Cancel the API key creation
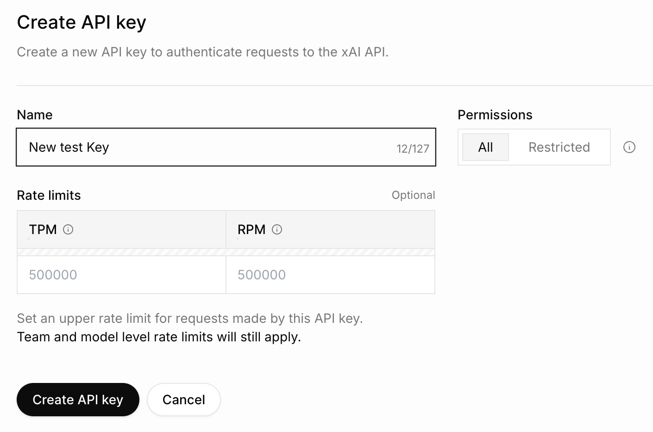 [x=183, y=399]
